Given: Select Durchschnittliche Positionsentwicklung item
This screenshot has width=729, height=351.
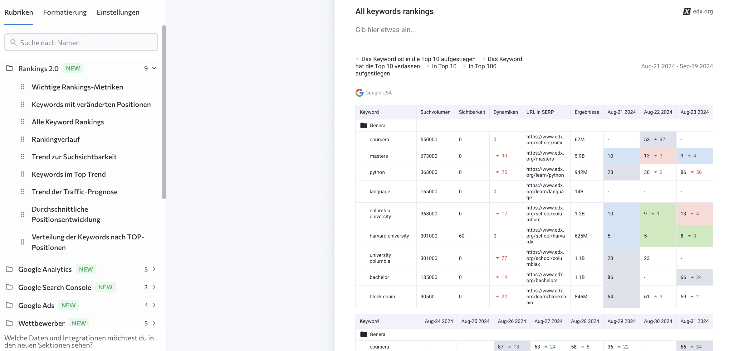Looking at the screenshot, I should click(66, 214).
